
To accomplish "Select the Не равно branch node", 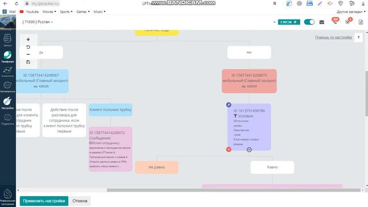I will [x=156, y=167].
